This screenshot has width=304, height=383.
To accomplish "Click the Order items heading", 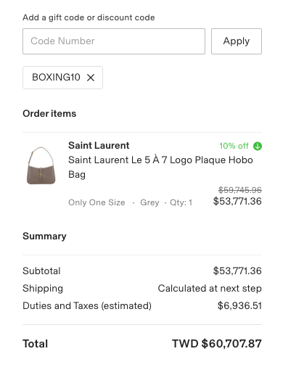I will tap(49, 114).
